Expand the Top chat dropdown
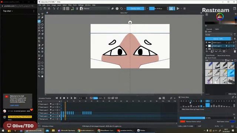This screenshot has height=133, width=237. [8, 11]
